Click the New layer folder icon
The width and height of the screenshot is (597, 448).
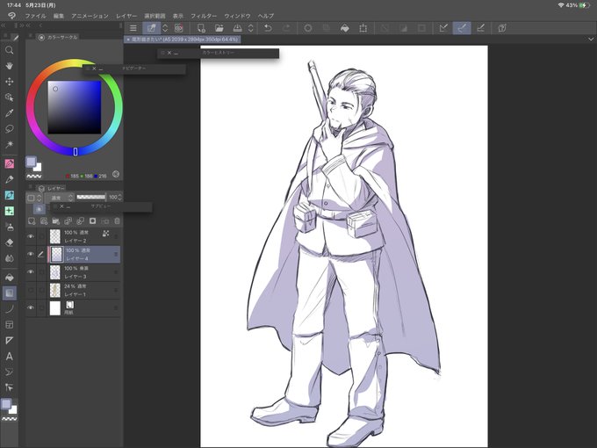(56, 221)
